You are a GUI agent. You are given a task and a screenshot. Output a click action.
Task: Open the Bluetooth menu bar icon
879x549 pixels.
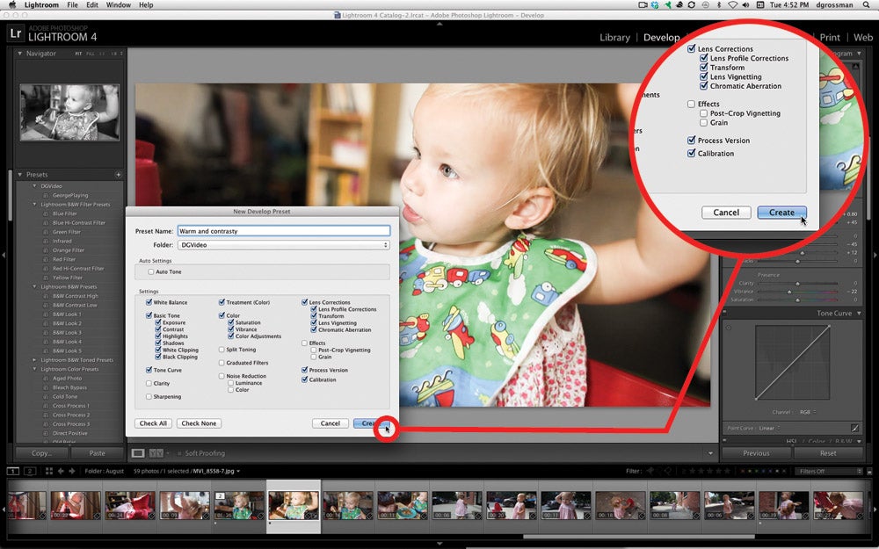pyautogui.click(x=719, y=5)
